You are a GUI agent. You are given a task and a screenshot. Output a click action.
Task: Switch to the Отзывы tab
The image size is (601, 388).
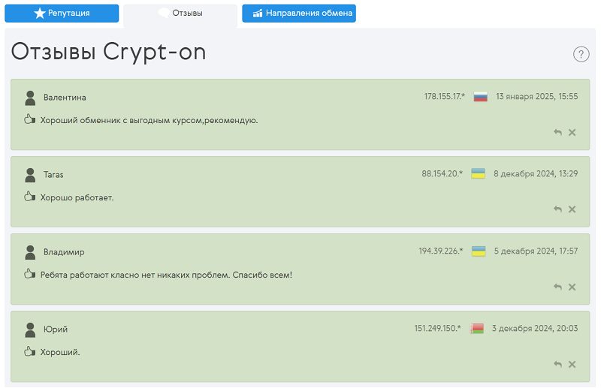click(180, 15)
